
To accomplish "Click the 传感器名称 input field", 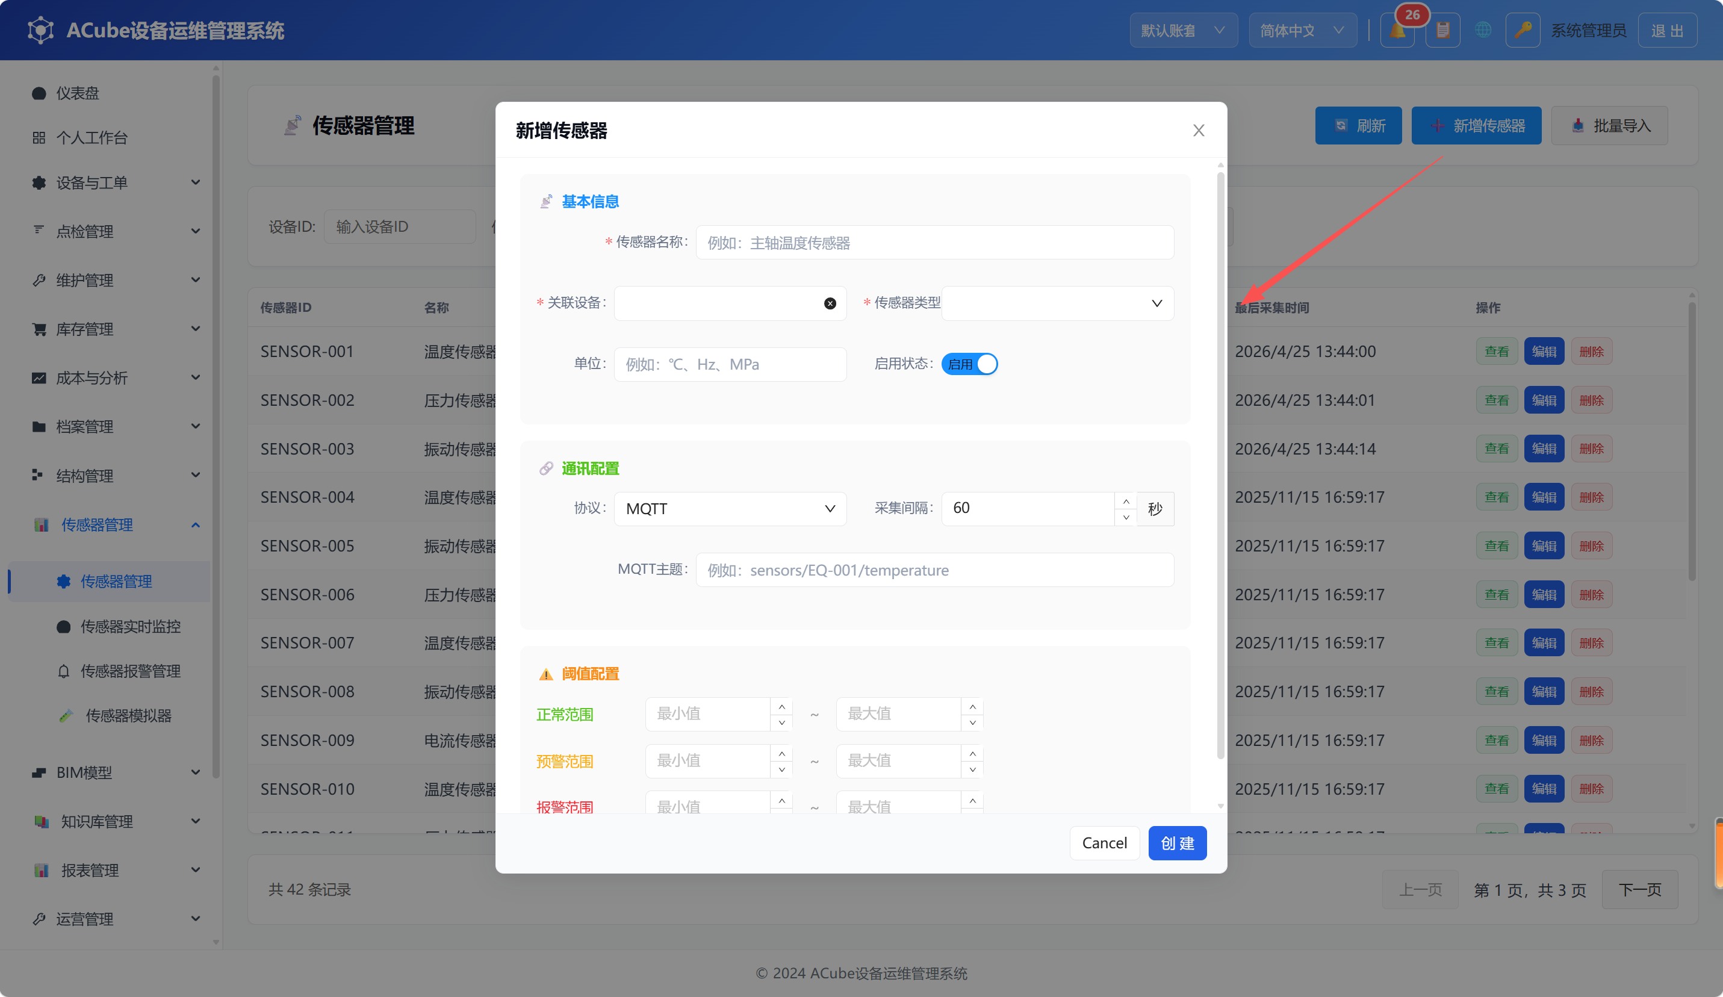I will [x=935, y=243].
